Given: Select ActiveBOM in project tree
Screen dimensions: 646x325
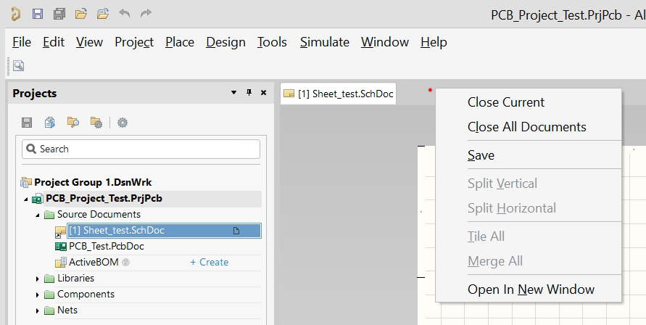Looking at the screenshot, I should 94,263.
